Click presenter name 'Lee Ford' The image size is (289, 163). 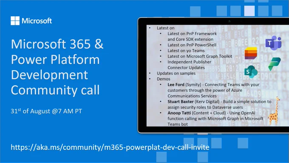(x=176, y=85)
